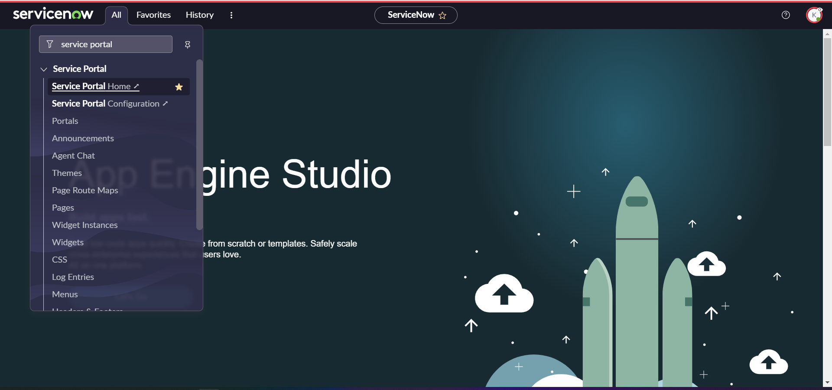
Task: Open the help question mark icon
Action: (786, 15)
